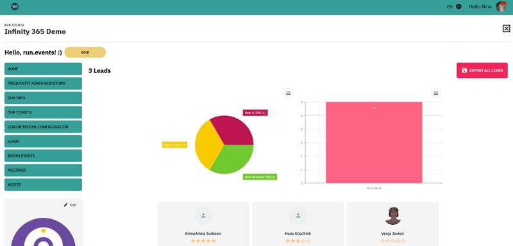Click the pink Nina Baras bar

(374, 142)
